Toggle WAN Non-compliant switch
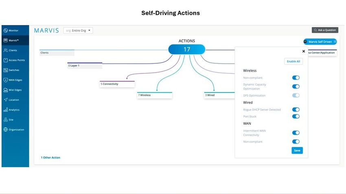The width and height of the screenshot is (346, 194). pyautogui.click(x=296, y=142)
